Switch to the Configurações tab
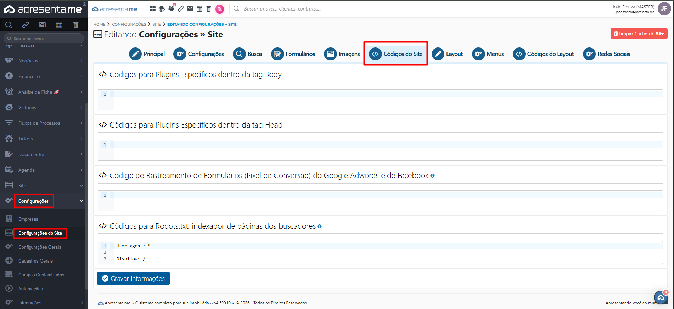 pyautogui.click(x=199, y=54)
